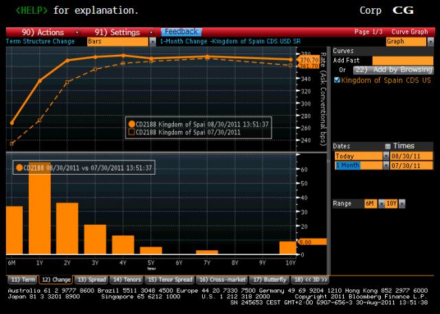Click legend square for 07/30/2011 curve
The height and width of the screenshot is (314, 440).
[131, 132]
